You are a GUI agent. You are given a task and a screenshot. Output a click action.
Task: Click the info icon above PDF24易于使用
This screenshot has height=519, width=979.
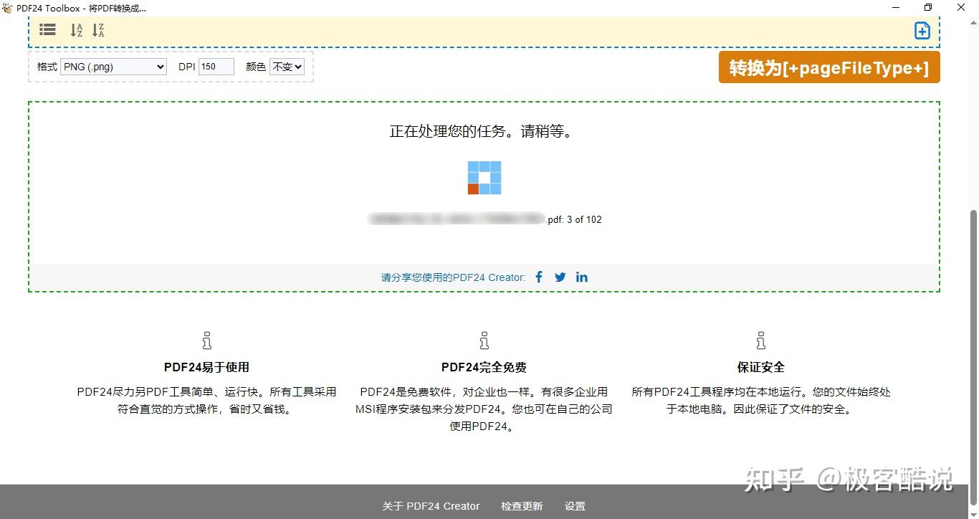[x=206, y=340]
